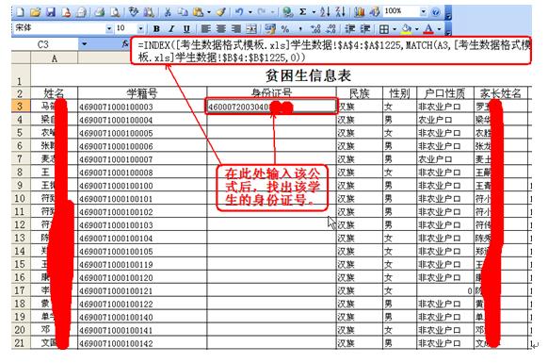Select row 21 header

tap(21, 342)
